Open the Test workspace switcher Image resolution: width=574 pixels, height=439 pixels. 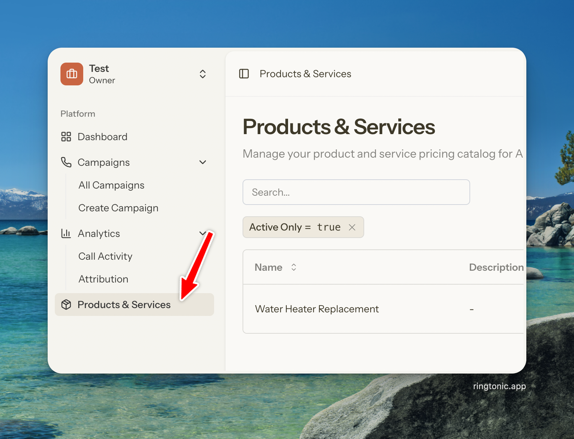pos(202,74)
